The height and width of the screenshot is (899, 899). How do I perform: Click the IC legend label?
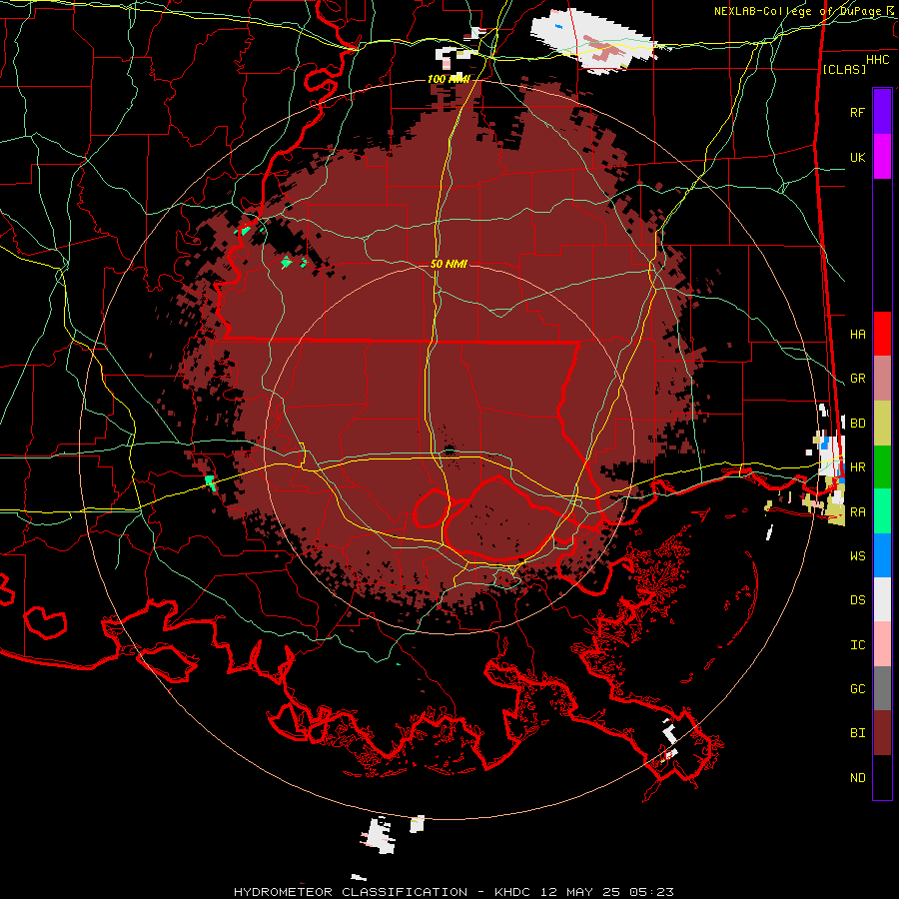[x=857, y=644]
